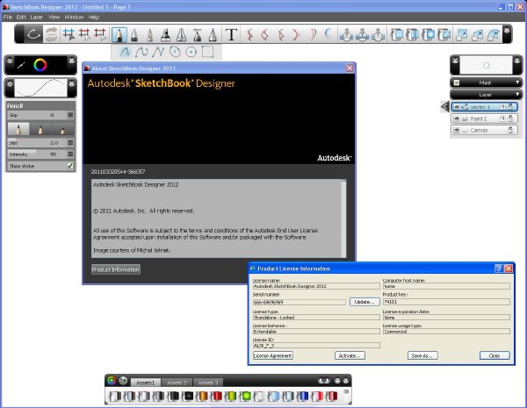Screen dimensions: 527x408
Task: Click the first transform scale icon
Action: (461, 34)
